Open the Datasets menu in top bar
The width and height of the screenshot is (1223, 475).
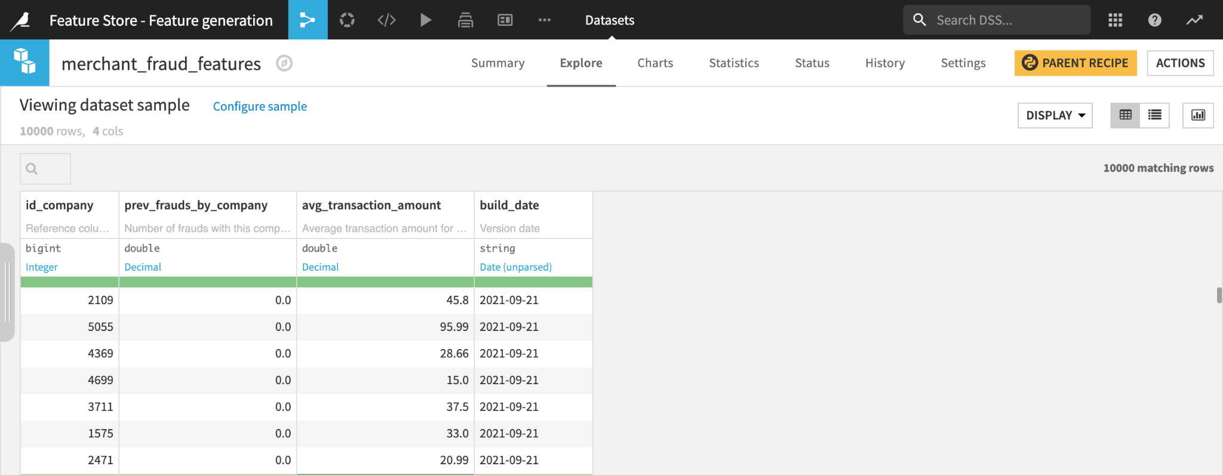[610, 20]
